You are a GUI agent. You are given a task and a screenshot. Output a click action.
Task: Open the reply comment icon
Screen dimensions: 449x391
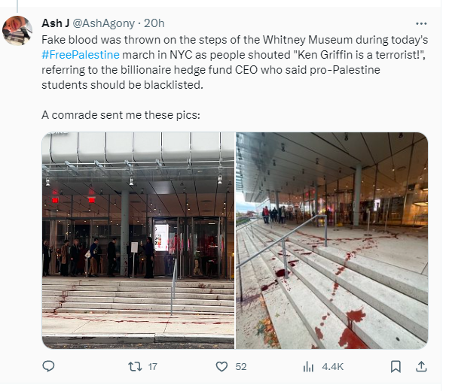48,366
